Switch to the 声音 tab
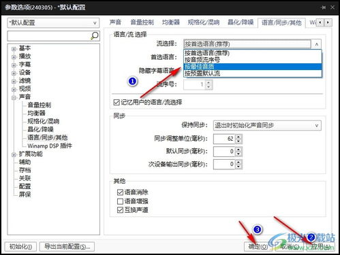This screenshot has width=340, height=255. pos(115,22)
